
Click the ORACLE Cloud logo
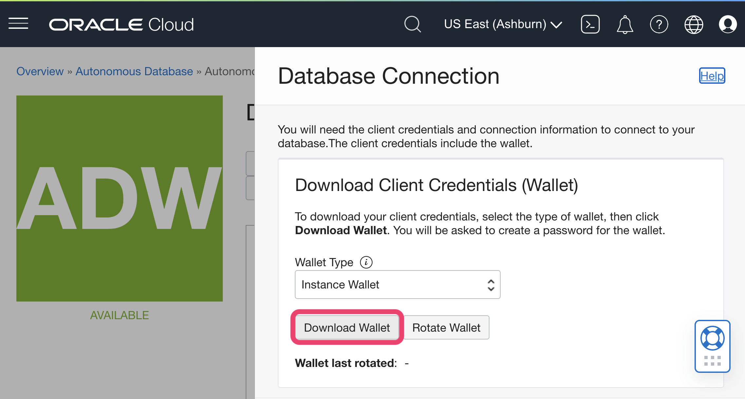[x=121, y=24]
